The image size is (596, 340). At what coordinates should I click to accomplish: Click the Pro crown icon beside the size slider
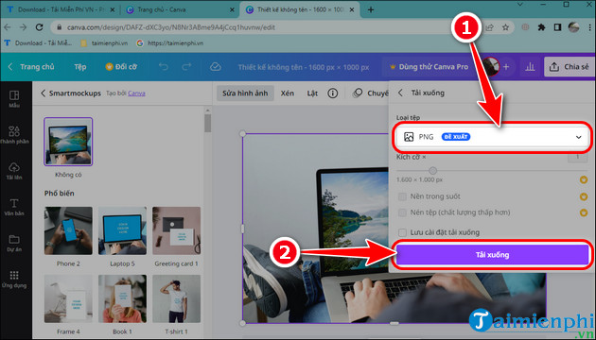[584, 179]
